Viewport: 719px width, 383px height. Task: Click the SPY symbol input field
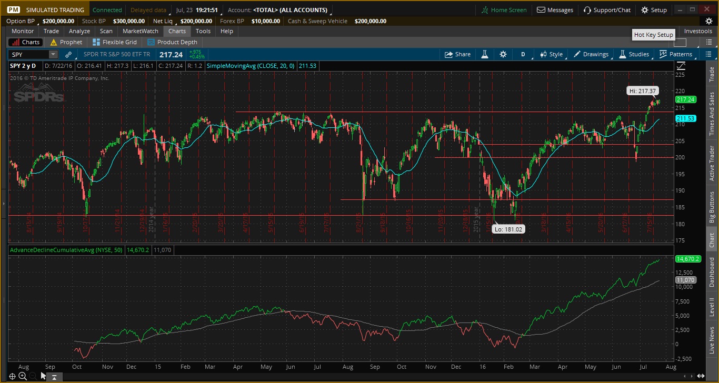click(29, 54)
